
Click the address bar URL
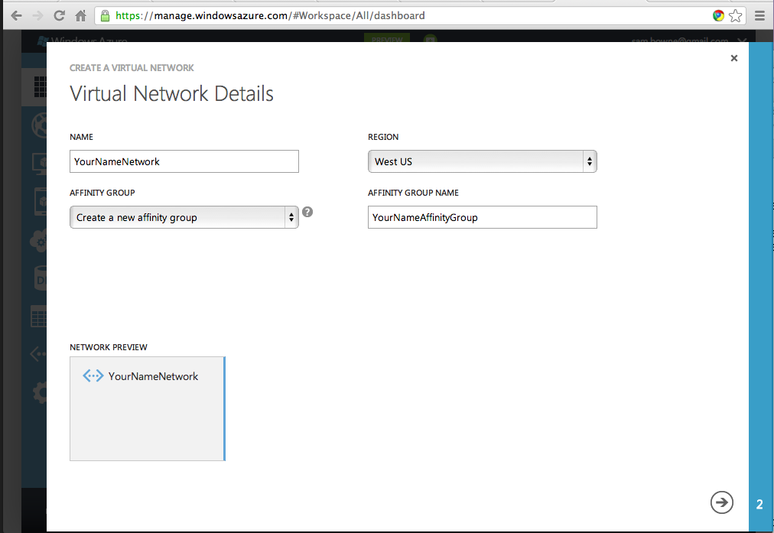click(270, 16)
